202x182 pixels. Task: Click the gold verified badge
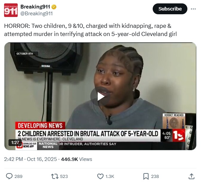[x=54, y=7]
